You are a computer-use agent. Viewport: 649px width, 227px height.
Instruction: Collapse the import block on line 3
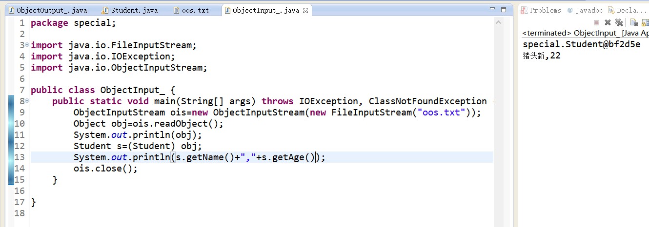pyautogui.click(x=27, y=45)
